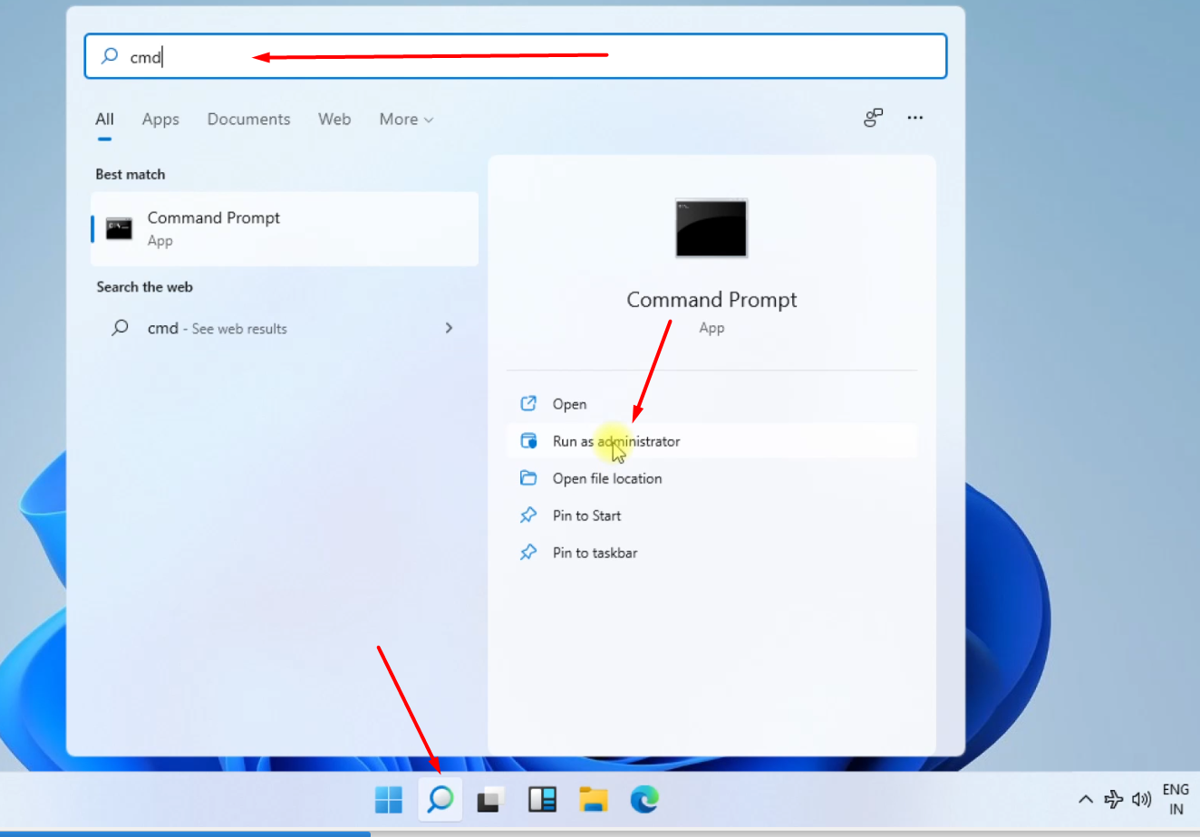Open cmd web results entry

click(x=285, y=328)
